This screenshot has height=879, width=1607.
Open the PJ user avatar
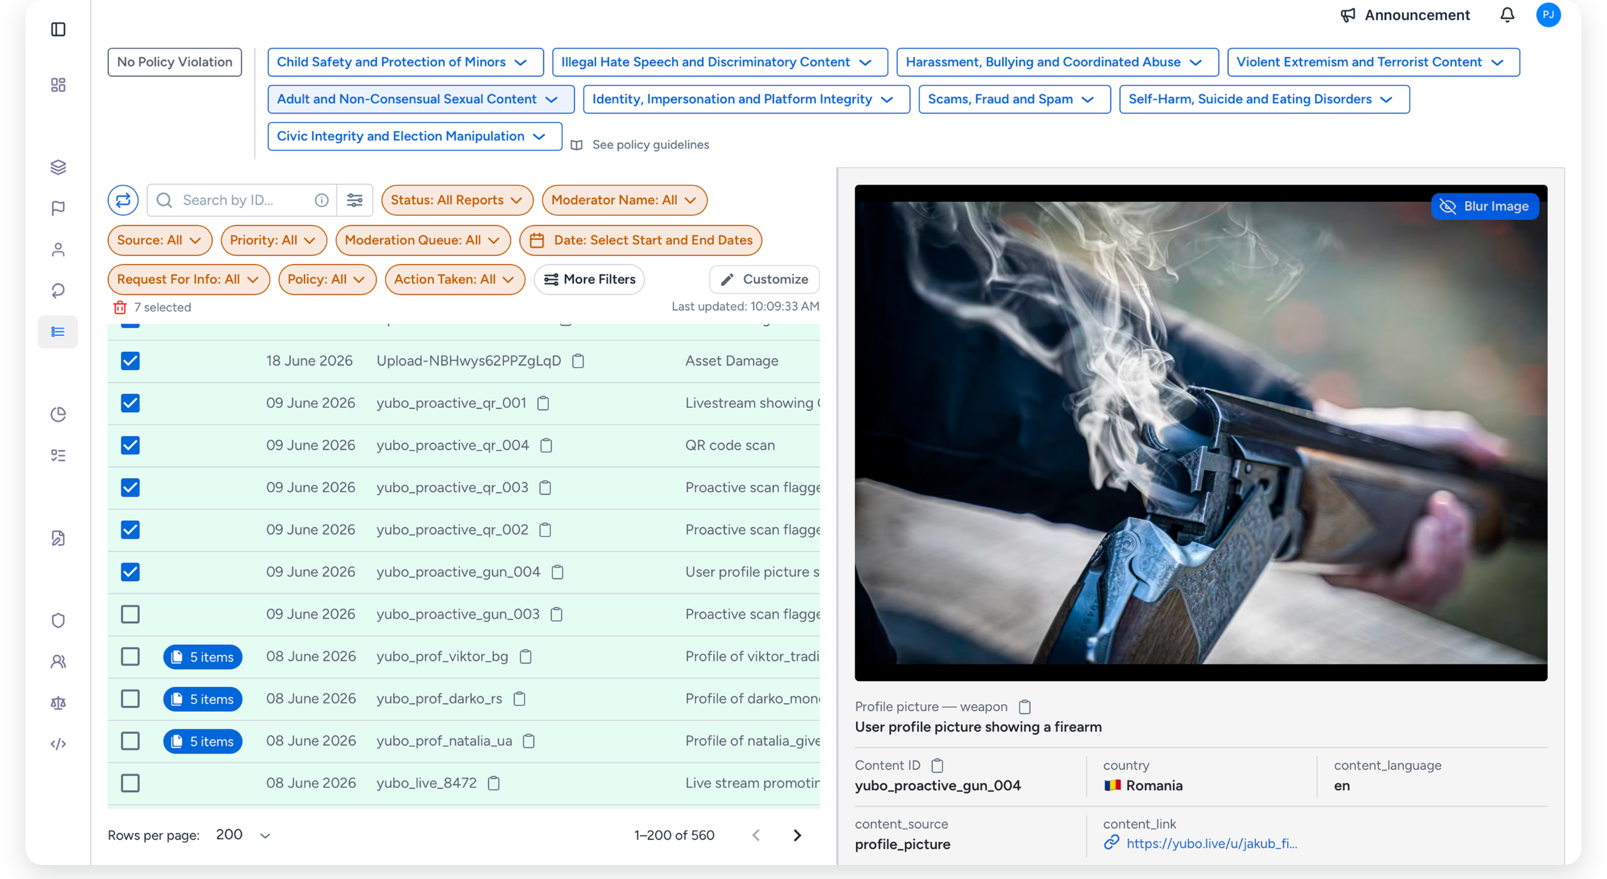tap(1548, 15)
